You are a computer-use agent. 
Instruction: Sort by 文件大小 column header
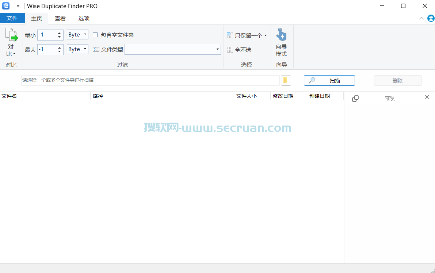pyautogui.click(x=252, y=96)
